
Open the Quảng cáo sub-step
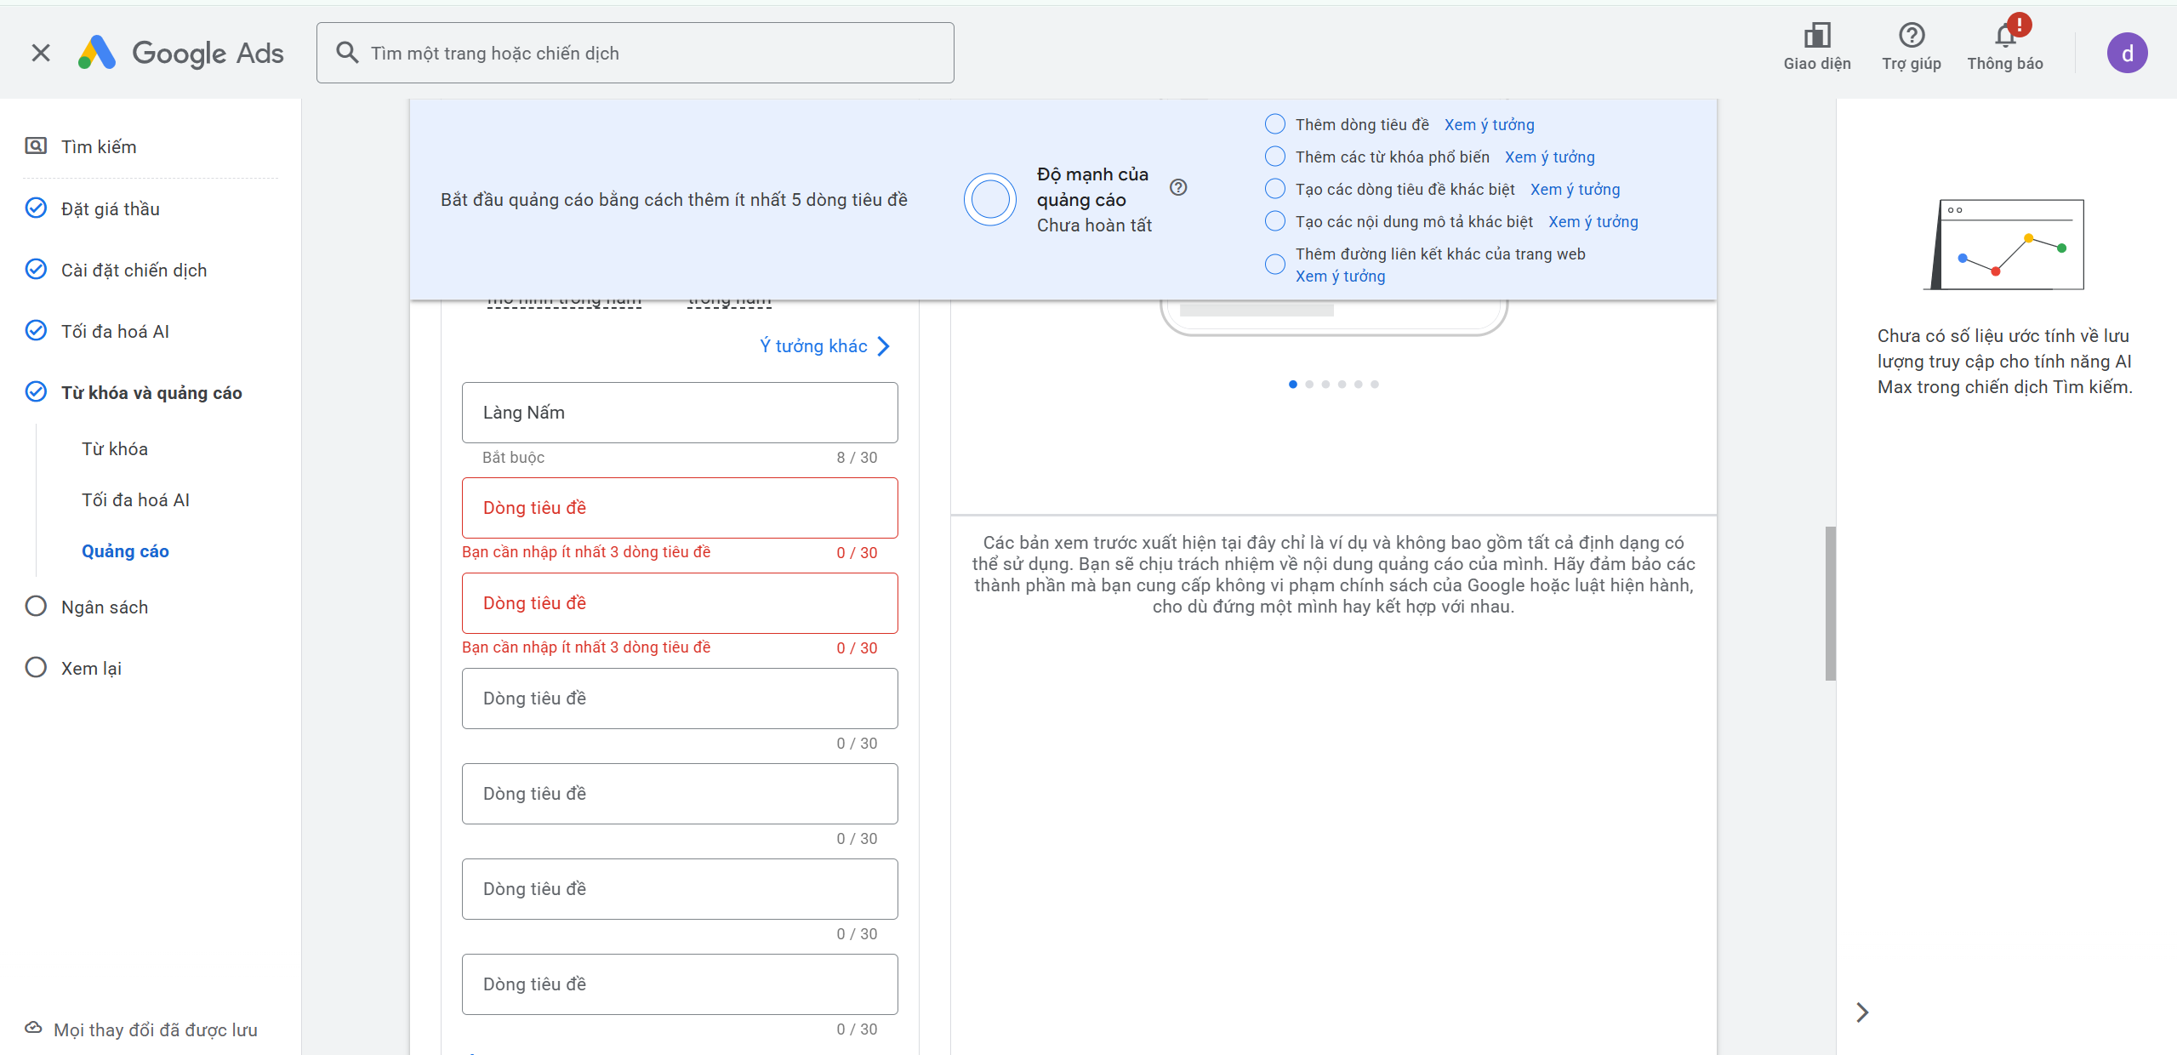pyautogui.click(x=125, y=550)
